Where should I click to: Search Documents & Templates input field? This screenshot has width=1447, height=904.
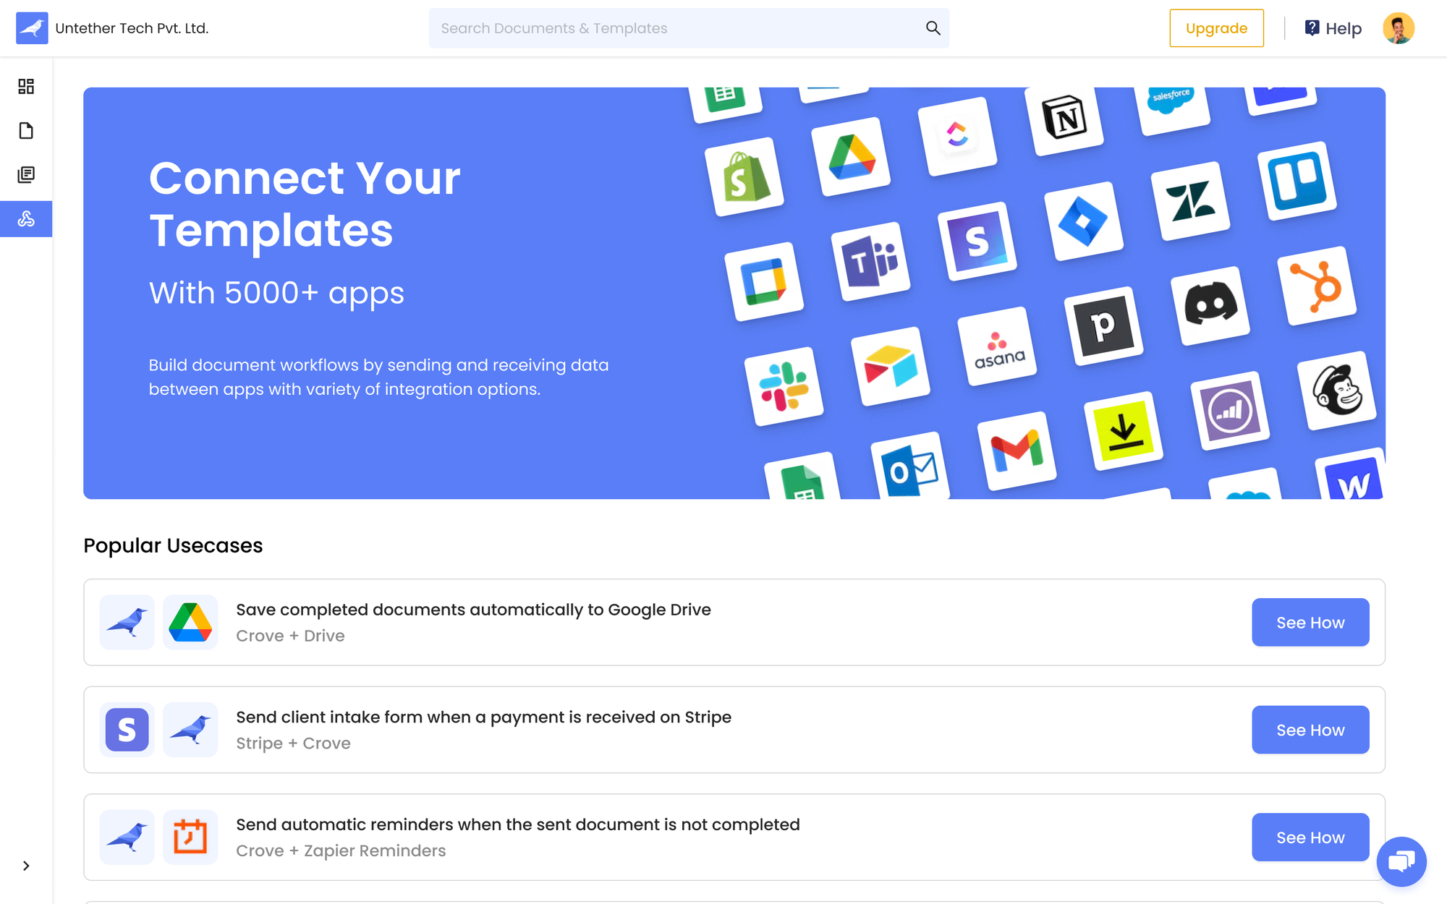pyautogui.click(x=689, y=28)
